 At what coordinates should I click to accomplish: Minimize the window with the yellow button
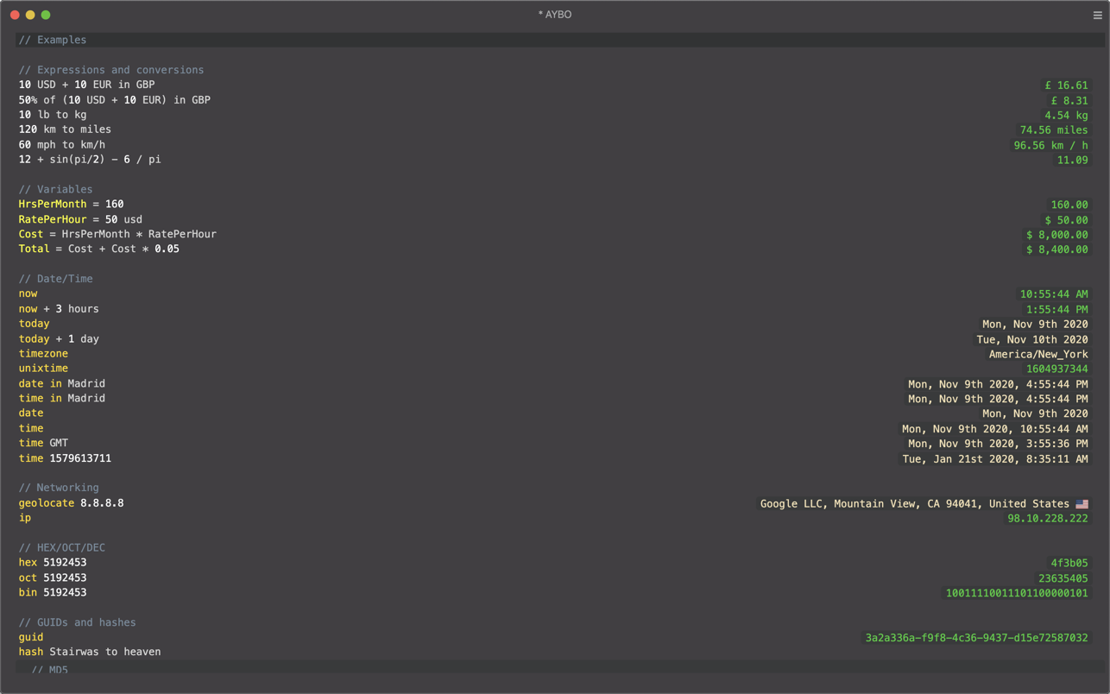click(30, 15)
